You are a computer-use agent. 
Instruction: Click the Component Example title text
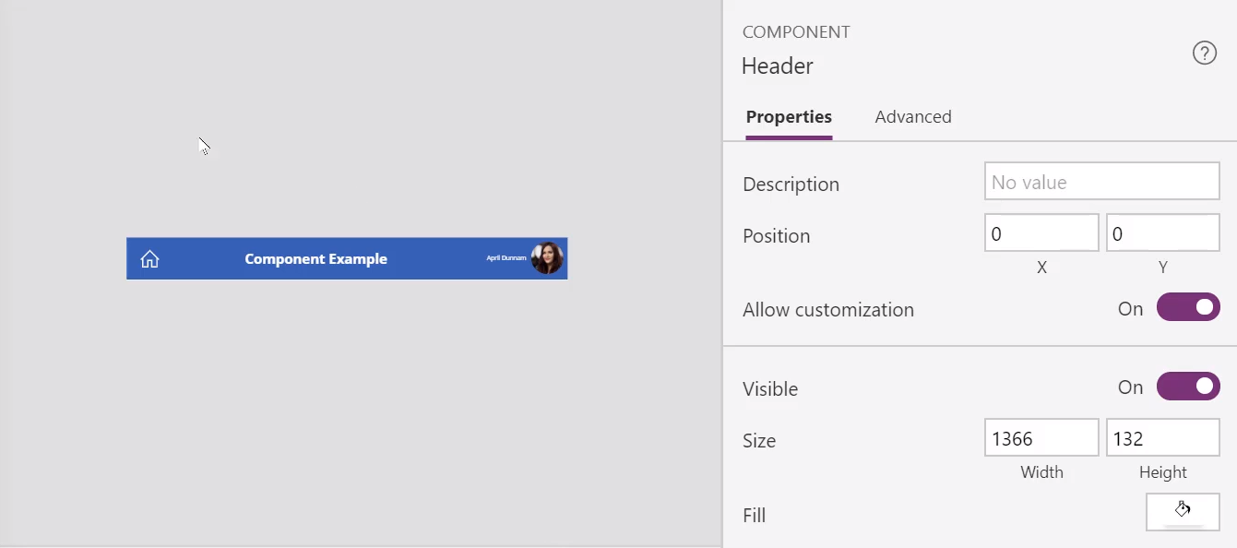click(x=316, y=259)
